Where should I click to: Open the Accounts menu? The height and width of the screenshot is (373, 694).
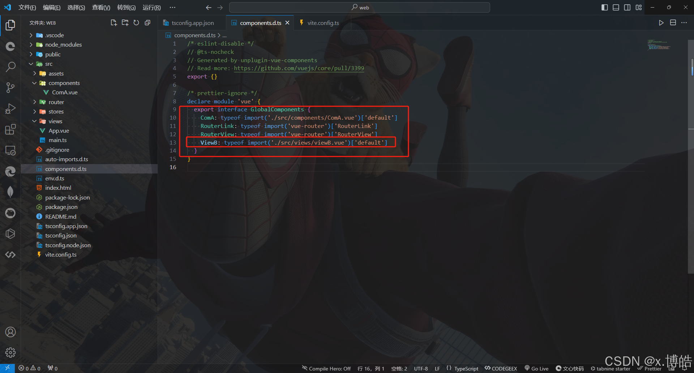[10, 332]
